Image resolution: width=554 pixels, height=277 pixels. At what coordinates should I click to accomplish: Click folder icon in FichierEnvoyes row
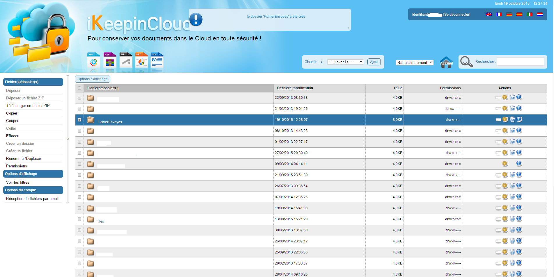(91, 120)
